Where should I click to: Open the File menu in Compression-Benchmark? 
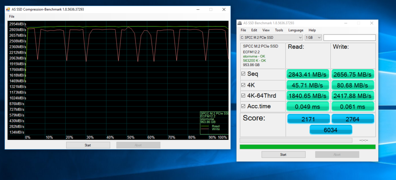point(12,17)
